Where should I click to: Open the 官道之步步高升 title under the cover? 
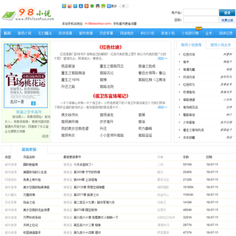pos(29,112)
